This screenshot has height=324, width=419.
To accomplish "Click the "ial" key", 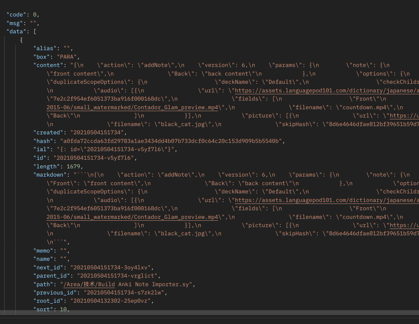I will pos(41,150).
